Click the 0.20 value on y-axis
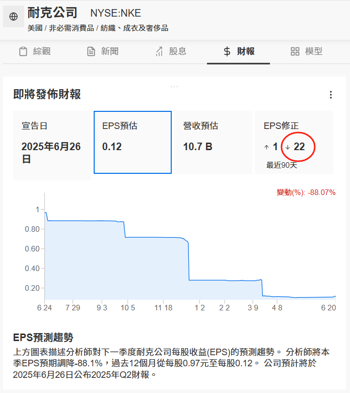 click(32, 288)
